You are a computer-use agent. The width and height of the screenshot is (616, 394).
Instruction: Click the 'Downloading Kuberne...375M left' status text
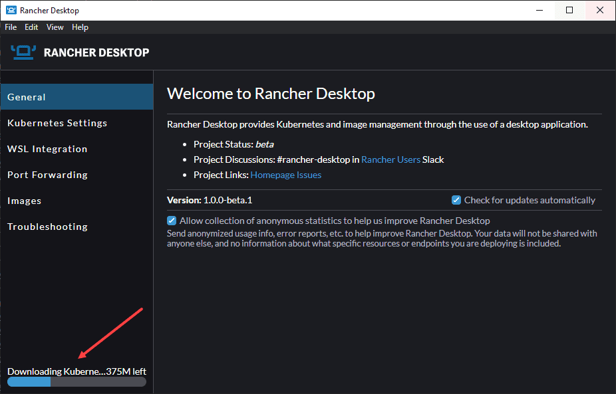pos(77,371)
